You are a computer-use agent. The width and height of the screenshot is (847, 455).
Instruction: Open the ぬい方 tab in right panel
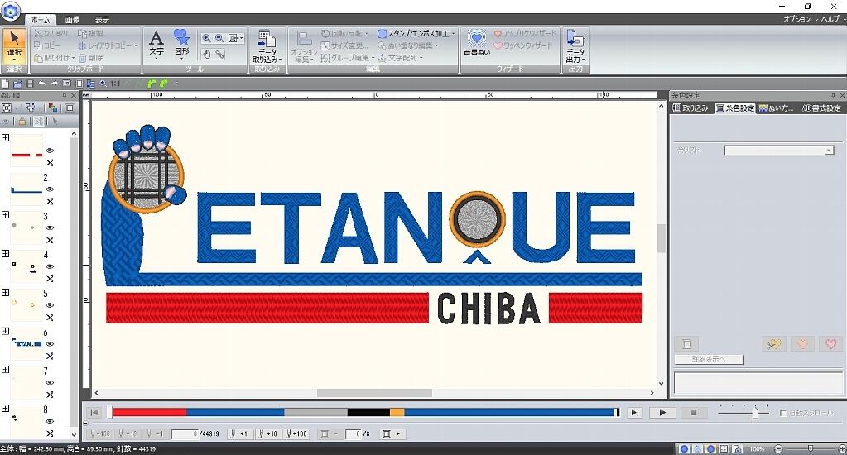(x=776, y=108)
